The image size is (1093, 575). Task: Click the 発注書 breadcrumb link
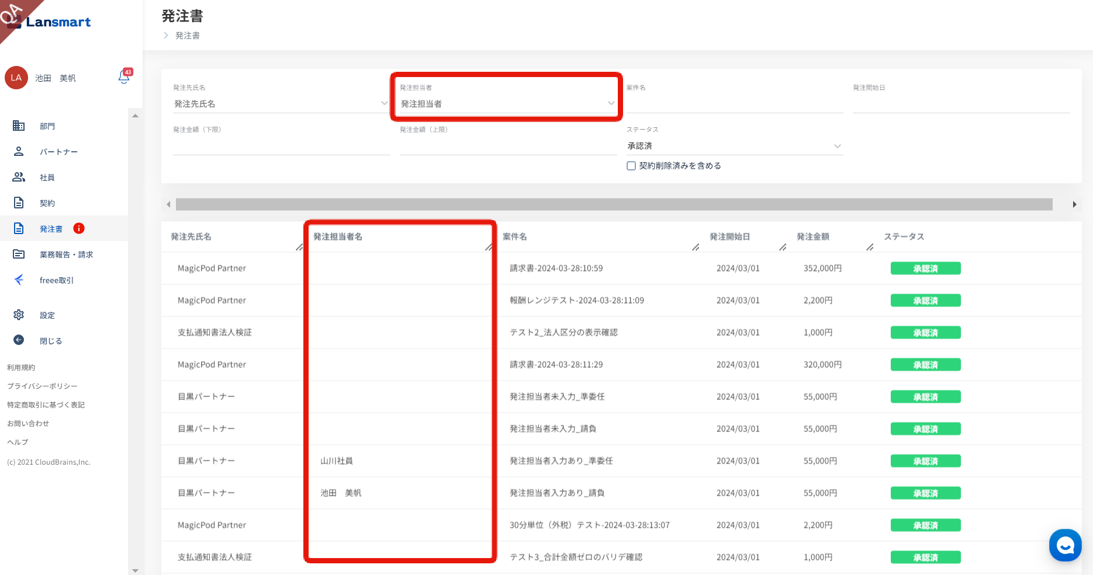pyautogui.click(x=188, y=36)
